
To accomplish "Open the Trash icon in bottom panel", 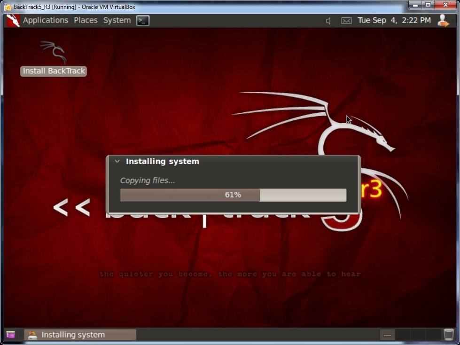I will tap(449, 335).
